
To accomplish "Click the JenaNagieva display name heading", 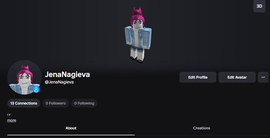I will [x=67, y=75].
